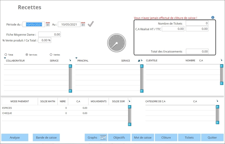Click the chart icon in Graphs button
This screenshot has width=225, height=144.
[x=103, y=138]
